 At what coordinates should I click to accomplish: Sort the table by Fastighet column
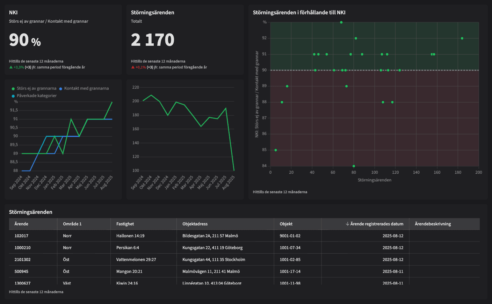[x=125, y=224]
